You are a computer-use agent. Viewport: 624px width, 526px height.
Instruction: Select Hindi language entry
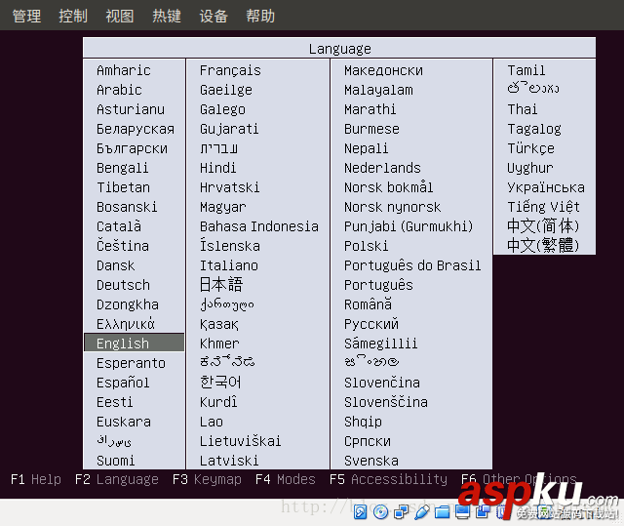point(218,168)
